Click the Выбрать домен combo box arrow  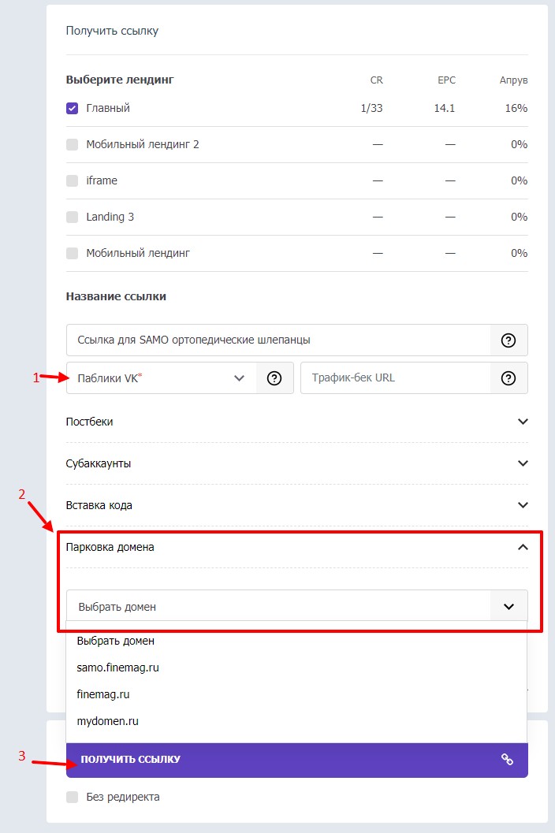(508, 606)
